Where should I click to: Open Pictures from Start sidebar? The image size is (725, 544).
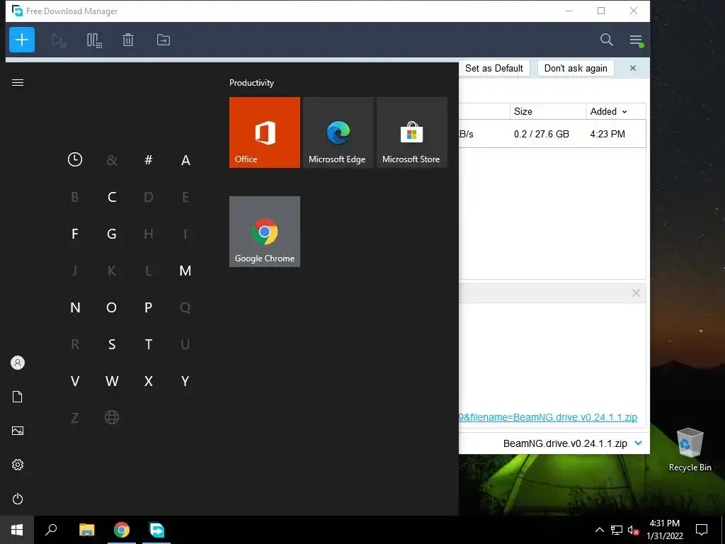18,431
